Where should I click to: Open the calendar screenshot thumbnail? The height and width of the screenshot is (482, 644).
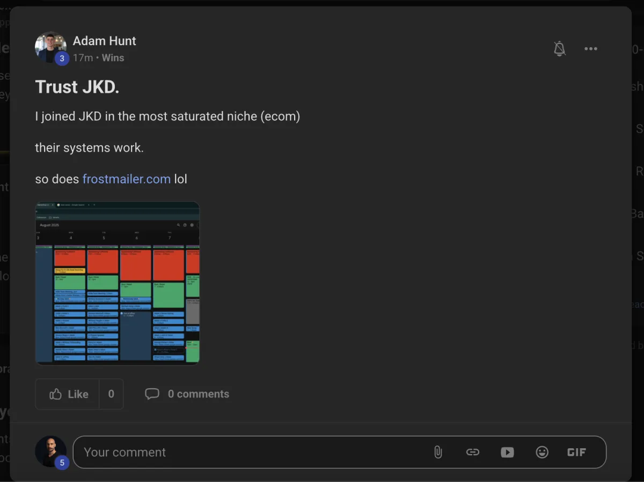point(118,283)
